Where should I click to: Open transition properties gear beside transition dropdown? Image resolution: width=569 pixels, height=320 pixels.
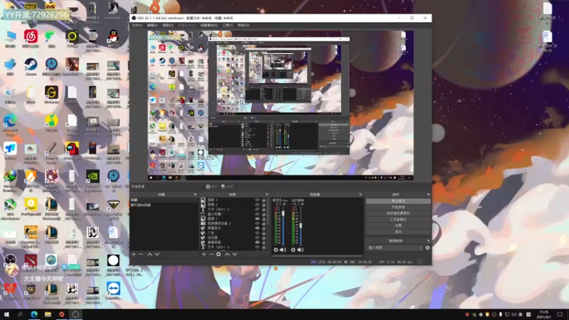(427, 247)
